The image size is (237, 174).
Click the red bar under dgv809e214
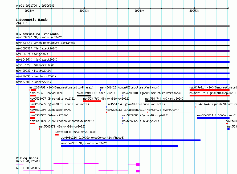pyautogui.click(x=210, y=90)
